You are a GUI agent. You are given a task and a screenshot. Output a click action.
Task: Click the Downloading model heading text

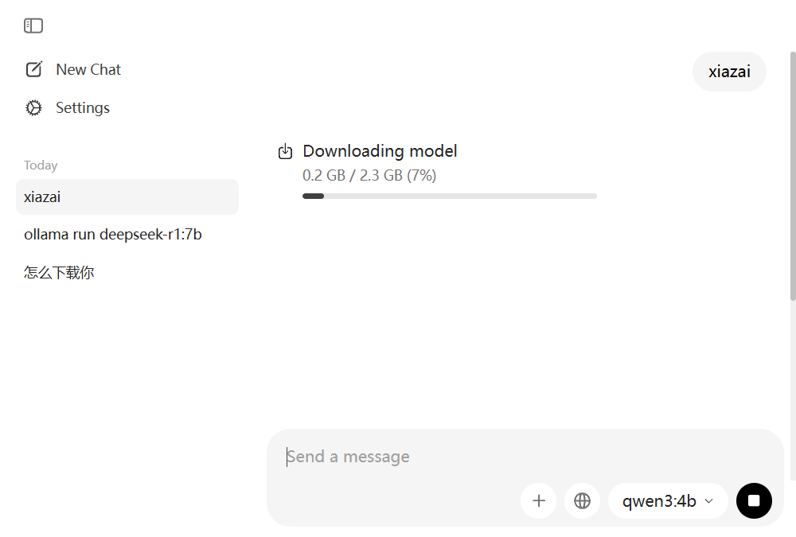pyautogui.click(x=380, y=151)
